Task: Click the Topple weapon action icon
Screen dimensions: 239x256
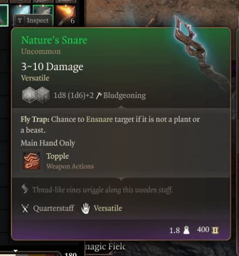Action: 32,160
